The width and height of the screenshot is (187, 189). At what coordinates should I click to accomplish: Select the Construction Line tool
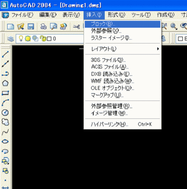[6, 64]
